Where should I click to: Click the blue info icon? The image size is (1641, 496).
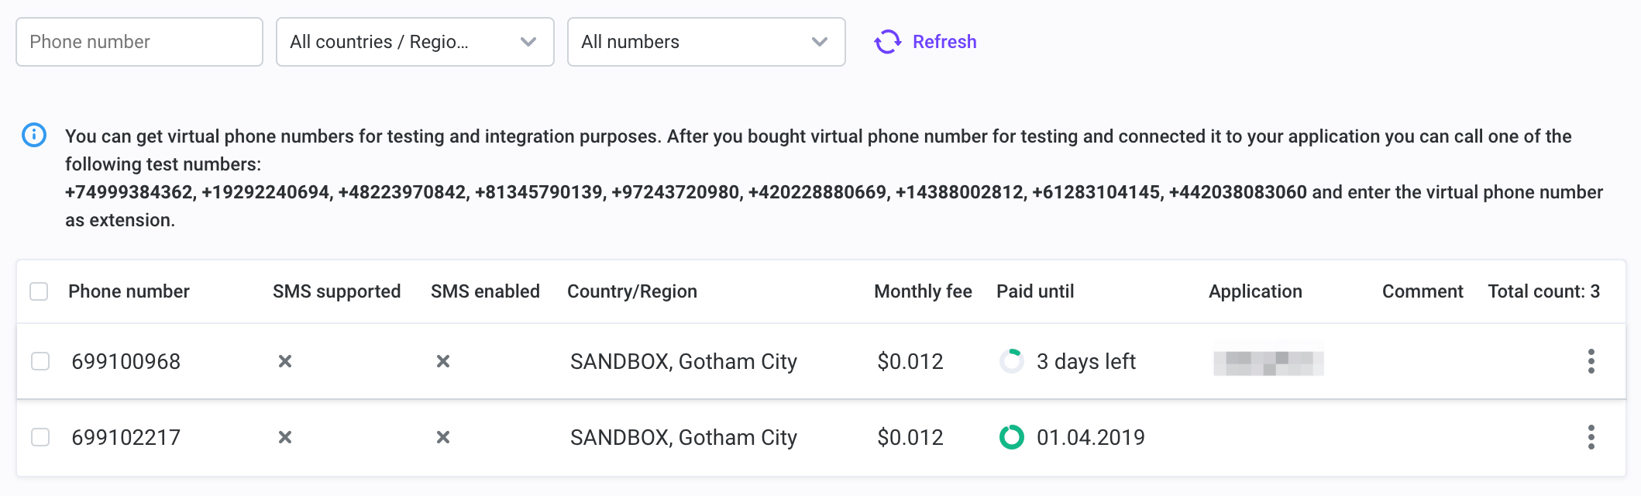[x=34, y=135]
